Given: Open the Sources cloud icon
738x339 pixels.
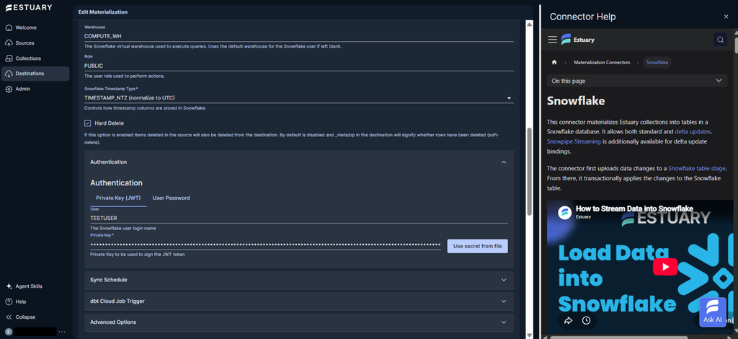Looking at the screenshot, I should (x=9, y=43).
